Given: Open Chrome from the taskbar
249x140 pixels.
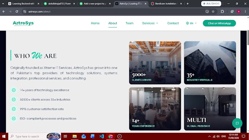Looking at the screenshot, I should [x=111, y=136].
